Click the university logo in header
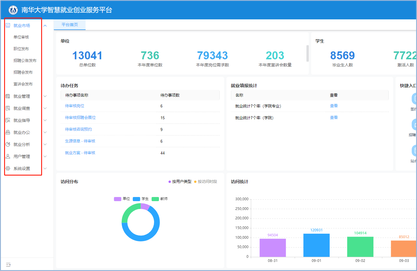417x271 pixels. pos(13,10)
